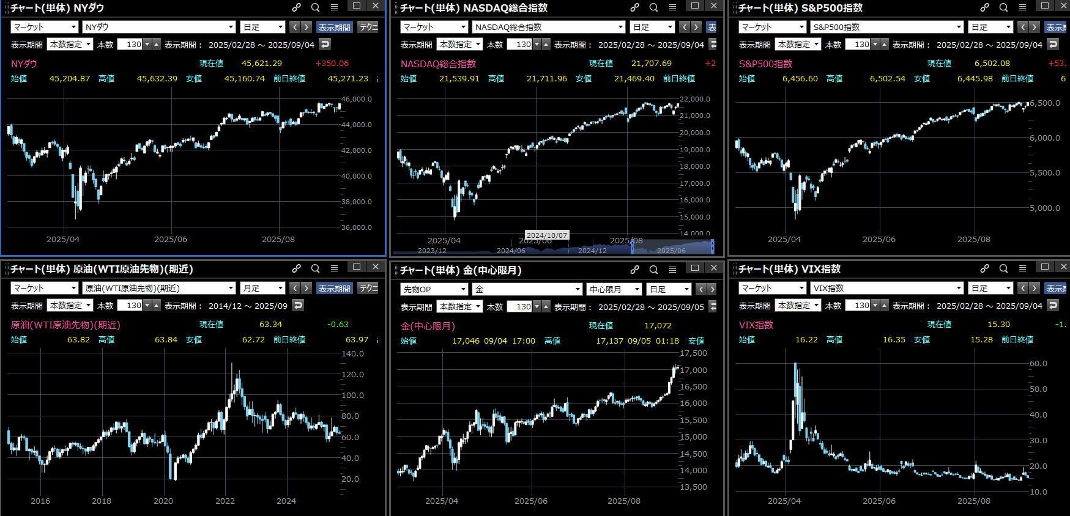Toggle 表示期間 in the 原油 WTI chart toolbar
This screenshot has width=1070, height=516.
[334, 289]
